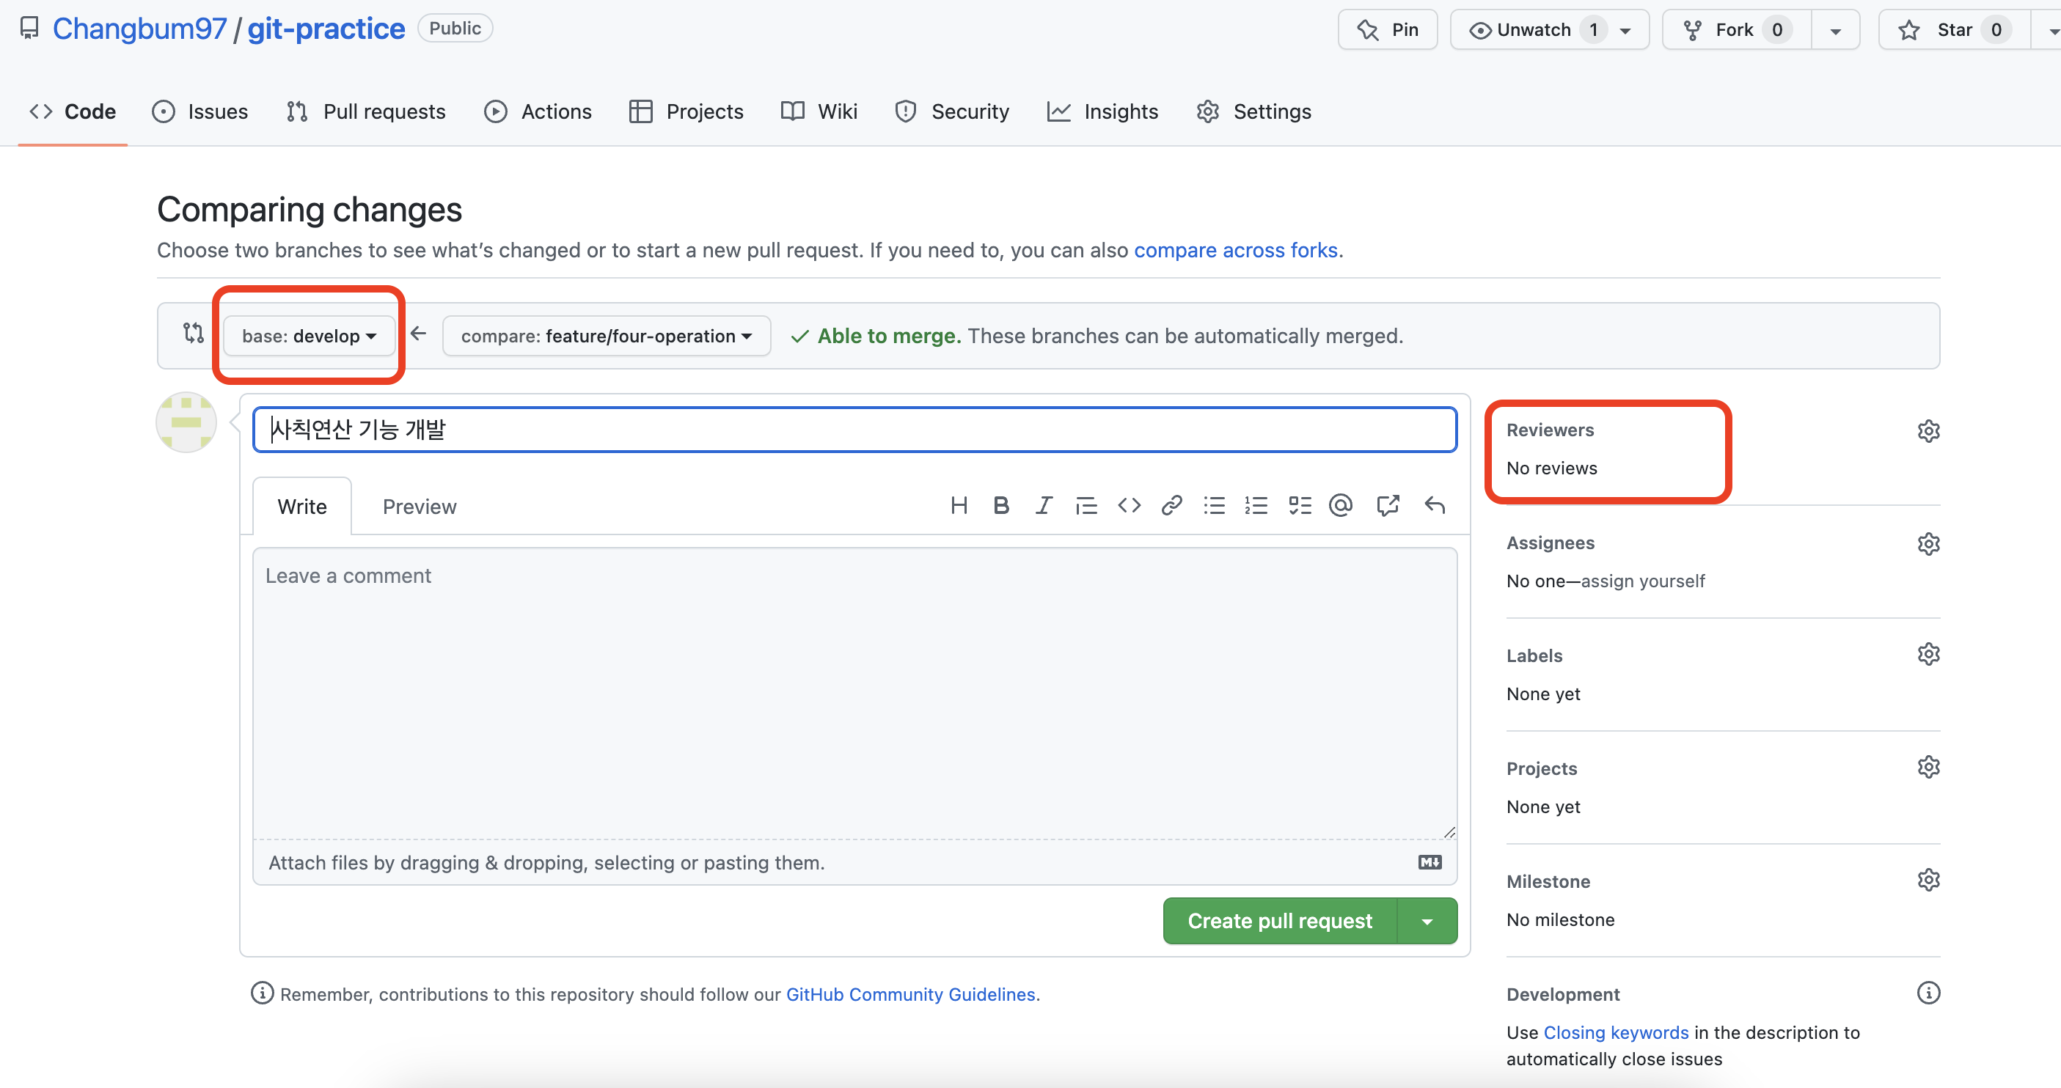
Task: Switch to the Preview tab
Action: click(x=420, y=507)
